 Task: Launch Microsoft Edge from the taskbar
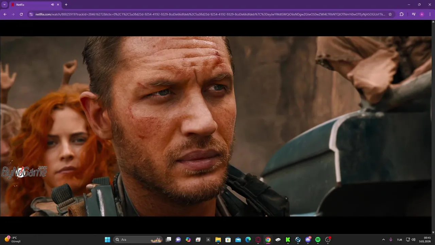(x=248, y=240)
